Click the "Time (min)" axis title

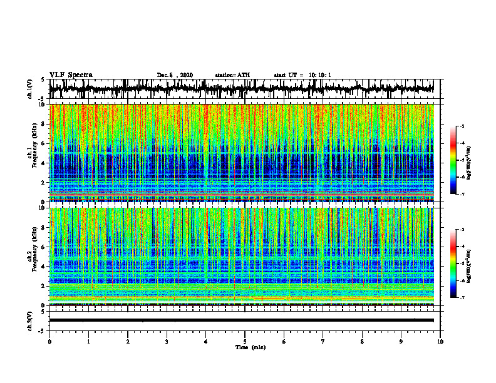(251, 347)
